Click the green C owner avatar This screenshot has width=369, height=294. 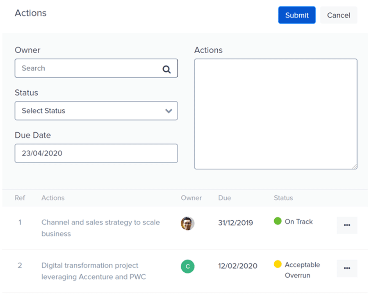[x=187, y=266]
